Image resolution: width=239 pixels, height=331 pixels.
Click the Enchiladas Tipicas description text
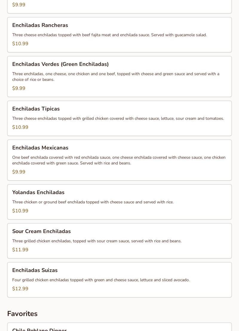[118, 118]
